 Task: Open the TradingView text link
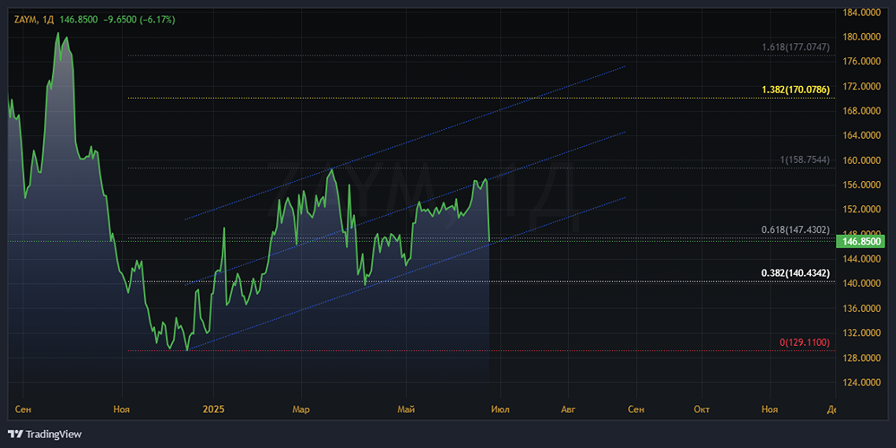[54, 435]
